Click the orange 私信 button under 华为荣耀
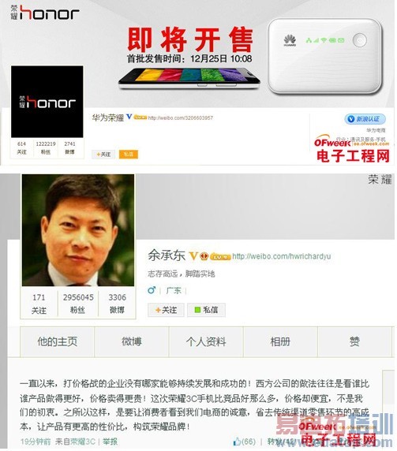 [x=129, y=155]
